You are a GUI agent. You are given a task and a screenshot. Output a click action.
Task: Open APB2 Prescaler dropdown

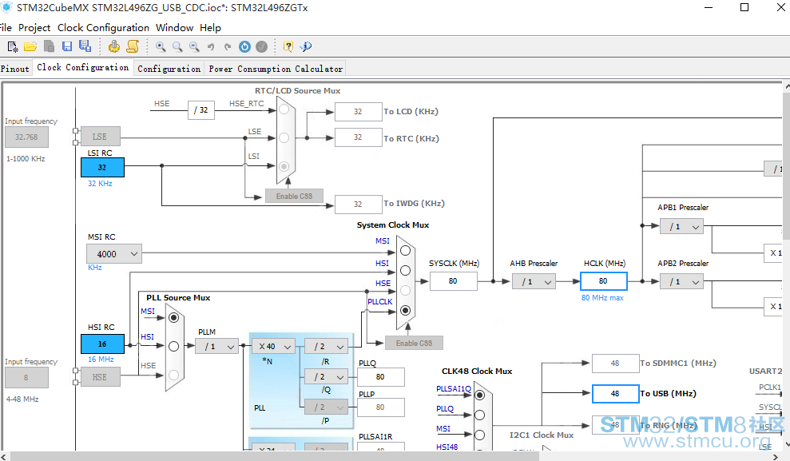681,281
